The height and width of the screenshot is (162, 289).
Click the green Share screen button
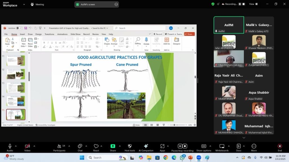pyautogui.click(x=113, y=146)
